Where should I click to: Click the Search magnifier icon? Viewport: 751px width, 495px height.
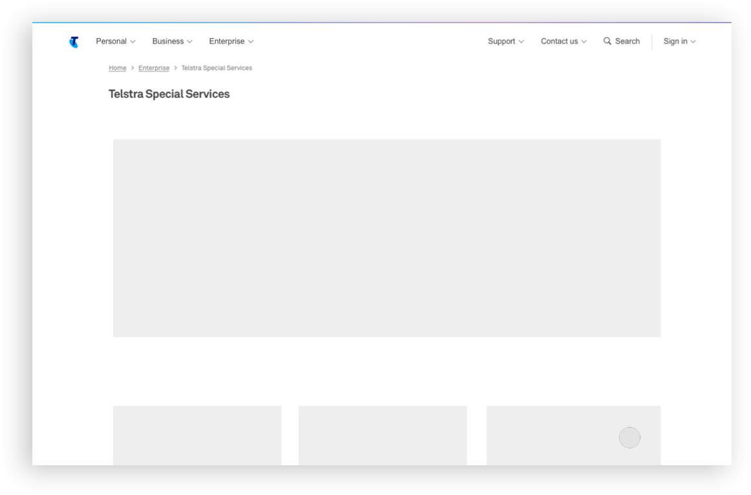607,41
